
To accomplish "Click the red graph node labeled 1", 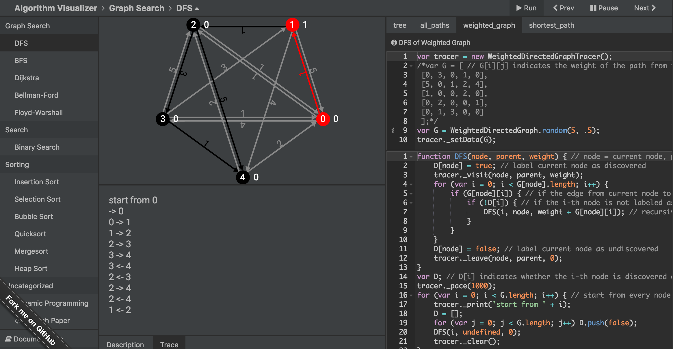I will [292, 25].
